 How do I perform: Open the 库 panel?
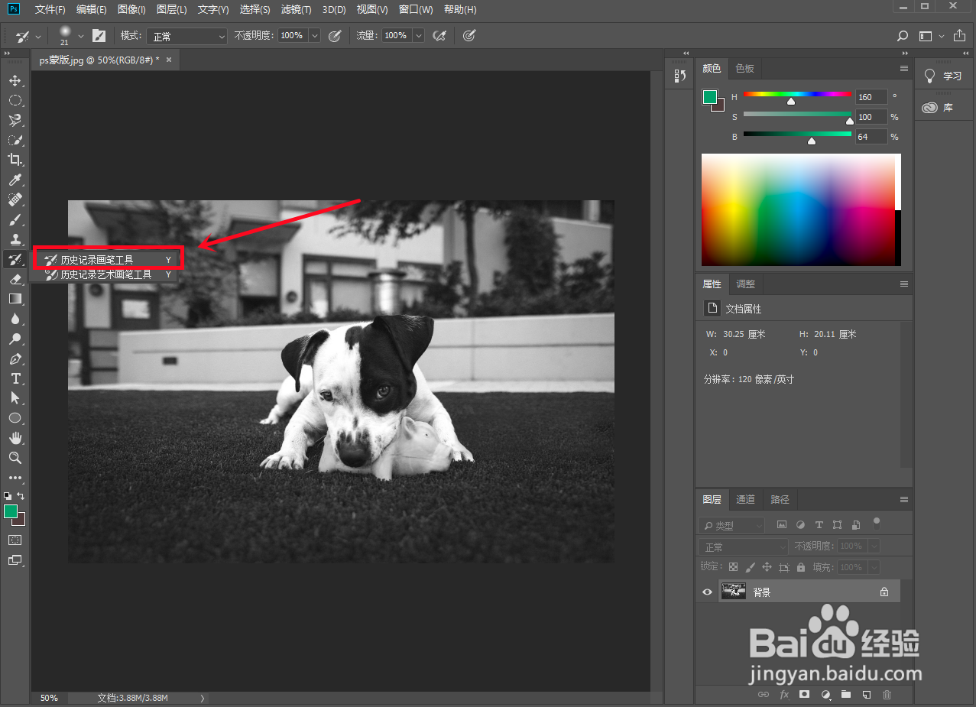[x=939, y=108]
